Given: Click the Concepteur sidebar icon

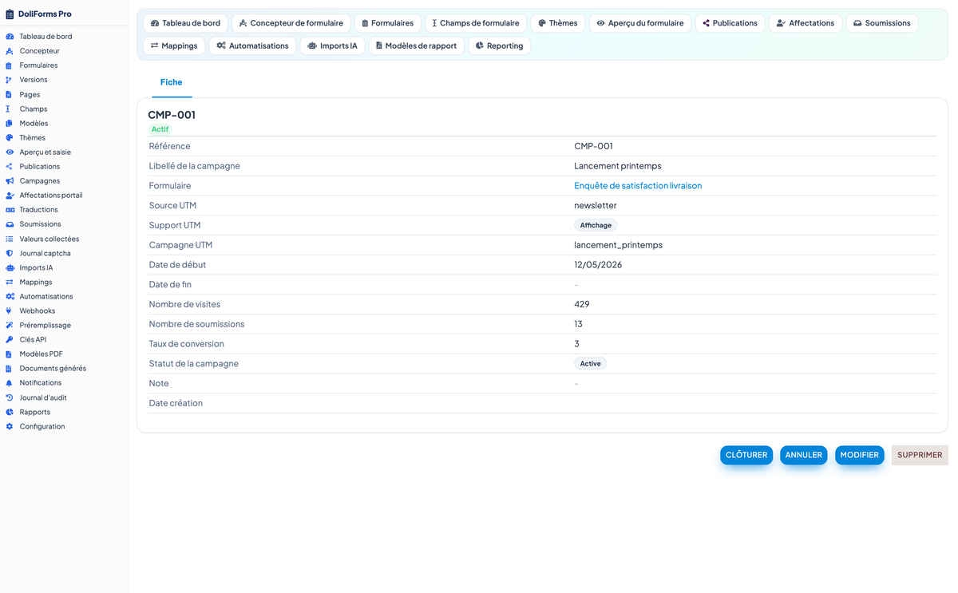Looking at the screenshot, I should 10,51.
